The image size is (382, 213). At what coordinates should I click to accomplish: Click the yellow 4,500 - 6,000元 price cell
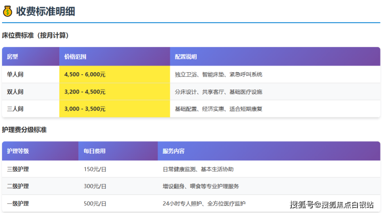point(85,74)
